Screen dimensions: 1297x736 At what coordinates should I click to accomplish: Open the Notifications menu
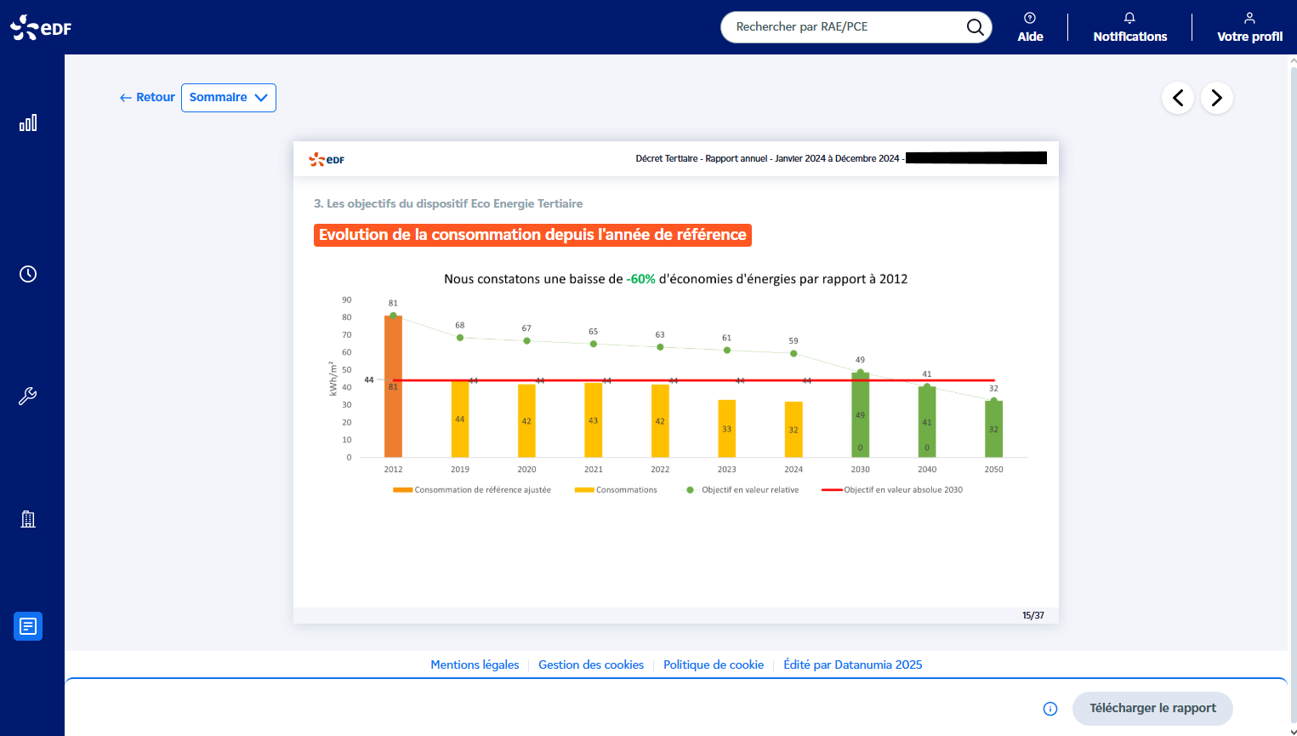click(x=1129, y=27)
